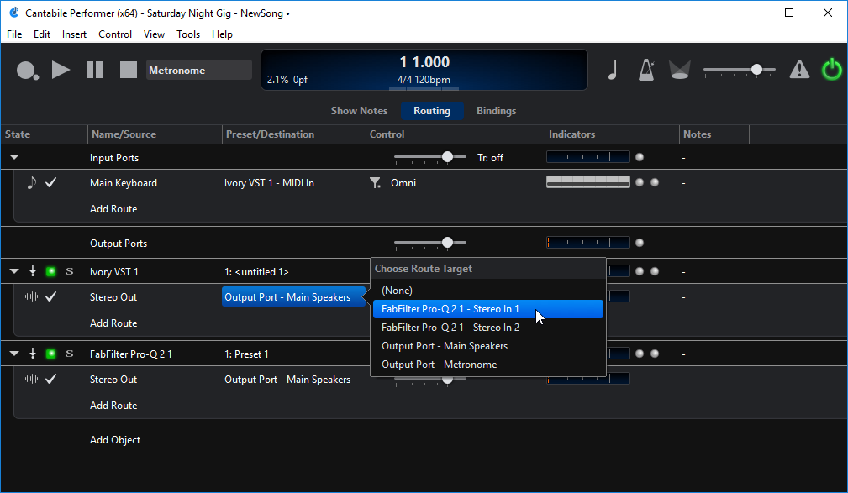Adjust the master output level slider
This screenshot has height=493, width=848.
tap(756, 70)
